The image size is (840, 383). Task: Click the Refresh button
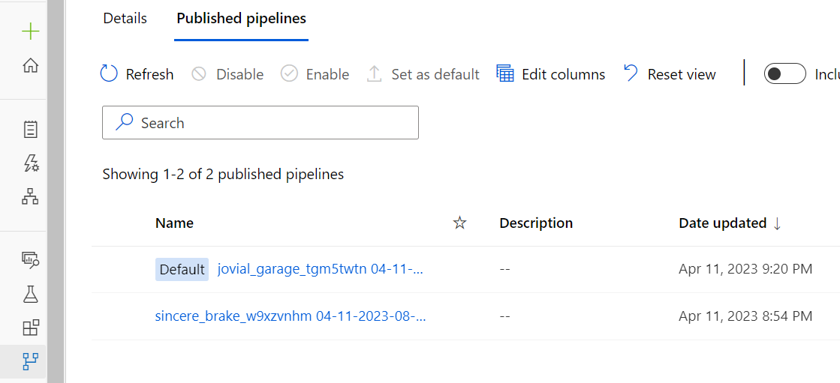pyautogui.click(x=137, y=73)
